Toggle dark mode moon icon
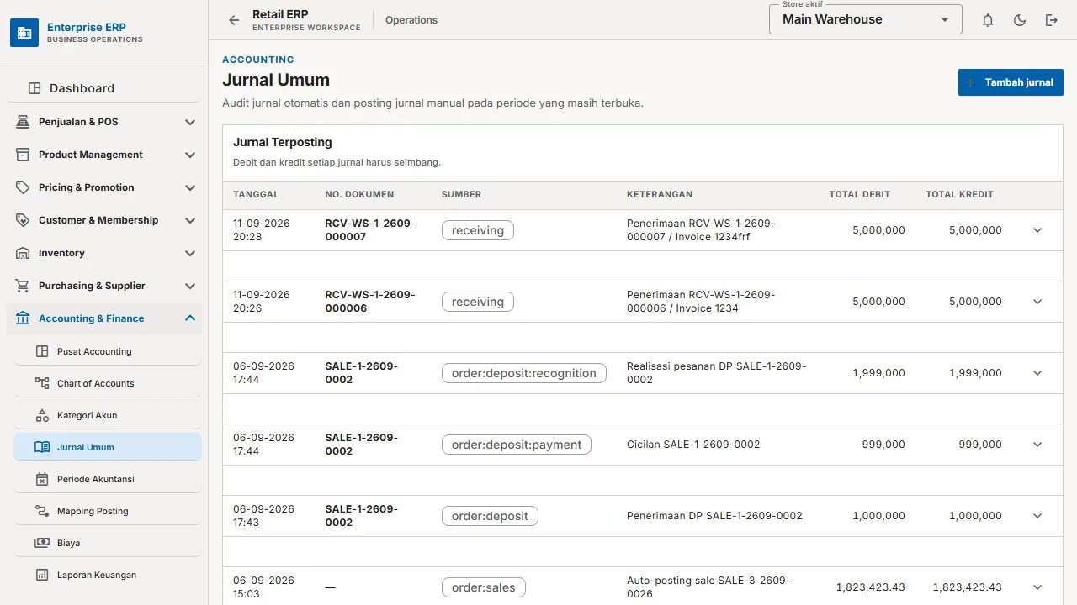The image size is (1077, 605). coord(1020,20)
